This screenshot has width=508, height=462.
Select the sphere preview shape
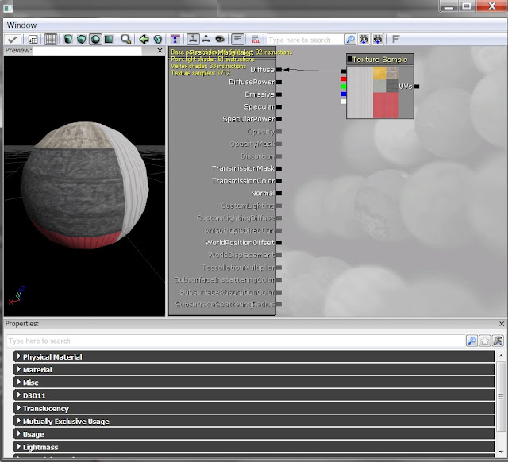coord(95,40)
